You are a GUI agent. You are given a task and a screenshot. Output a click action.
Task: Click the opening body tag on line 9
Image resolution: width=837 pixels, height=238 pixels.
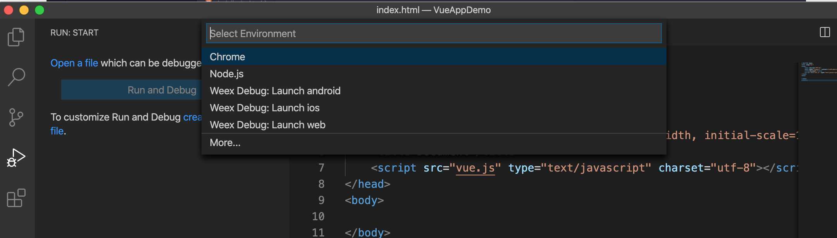tap(364, 200)
